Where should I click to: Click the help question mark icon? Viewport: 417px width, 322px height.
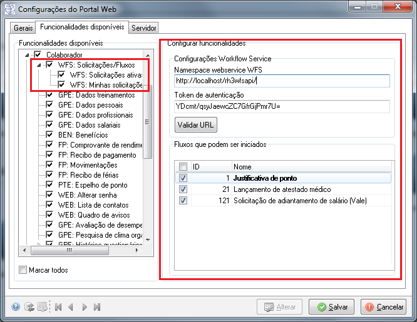pyautogui.click(x=16, y=307)
